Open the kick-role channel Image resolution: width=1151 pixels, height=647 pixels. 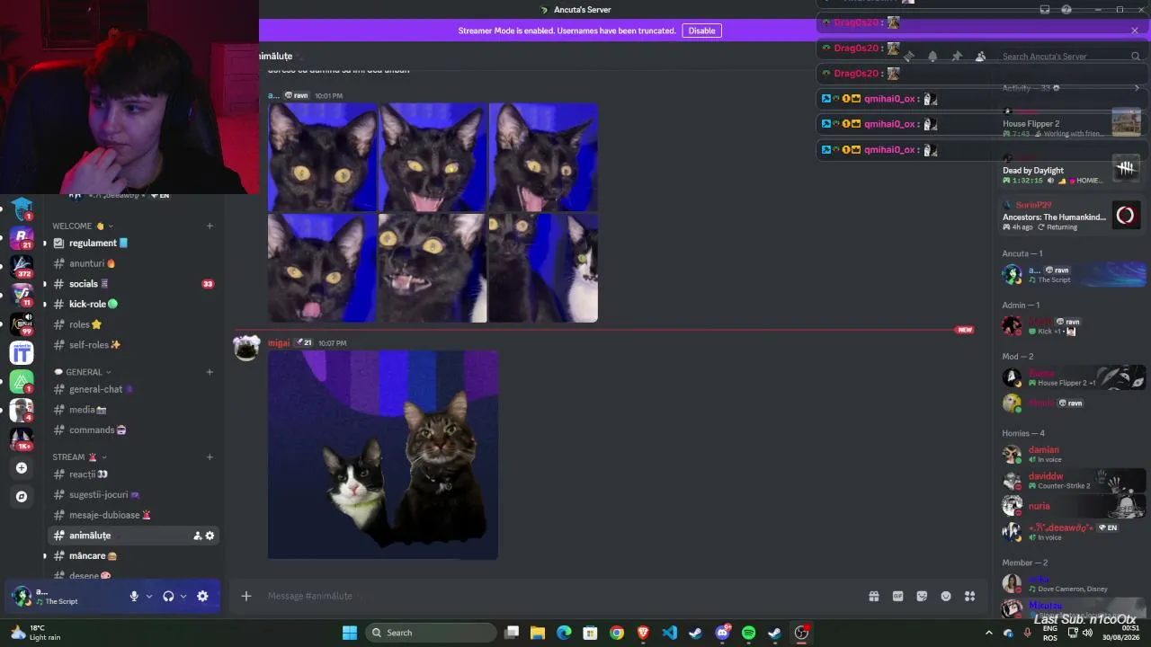[134, 304]
